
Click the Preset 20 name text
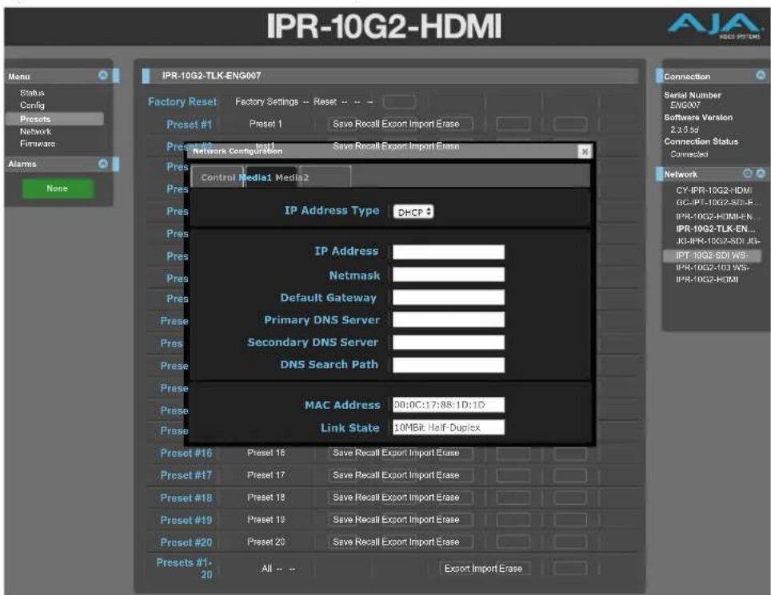point(266,542)
